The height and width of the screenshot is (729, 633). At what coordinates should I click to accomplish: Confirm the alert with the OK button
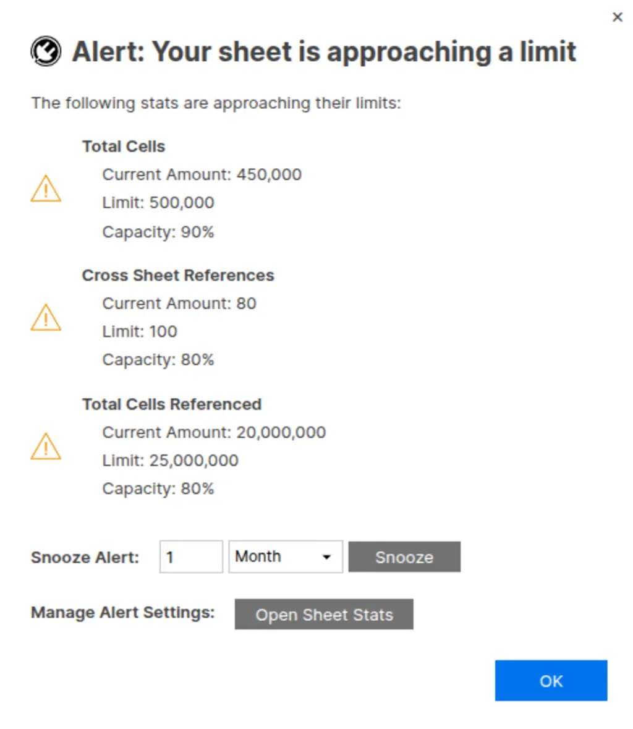(551, 681)
